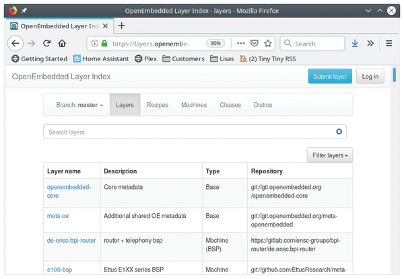This screenshot has height=279, width=404.
Task: Open the Firefox hamburger menu
Action: [x=389, y=43]
